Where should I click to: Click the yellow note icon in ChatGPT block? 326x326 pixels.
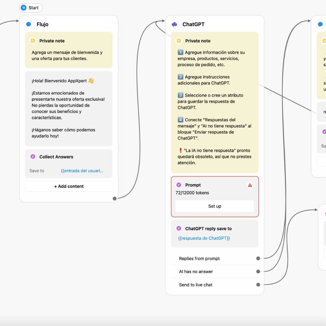point(179,41)
